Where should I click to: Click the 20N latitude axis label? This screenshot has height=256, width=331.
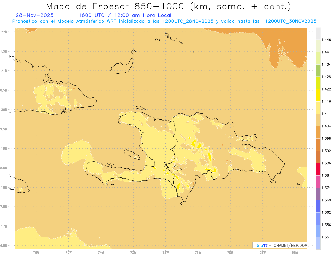pos(4,110)
